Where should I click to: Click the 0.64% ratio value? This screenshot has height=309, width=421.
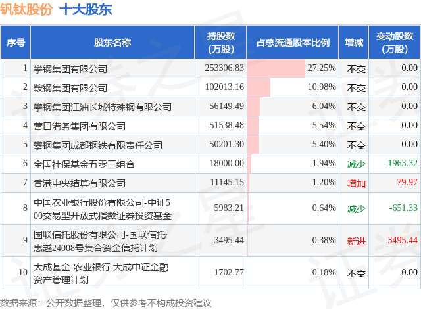click(324, 208)
